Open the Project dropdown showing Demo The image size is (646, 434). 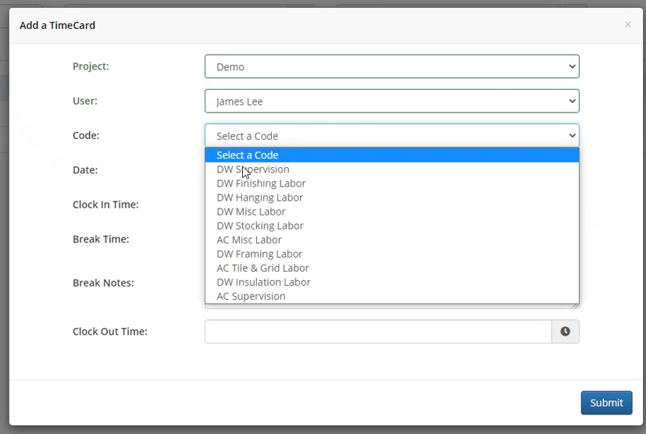(391, 67)
